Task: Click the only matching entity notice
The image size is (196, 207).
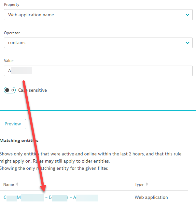Action: pyautogui.click(x=54, y=168)
